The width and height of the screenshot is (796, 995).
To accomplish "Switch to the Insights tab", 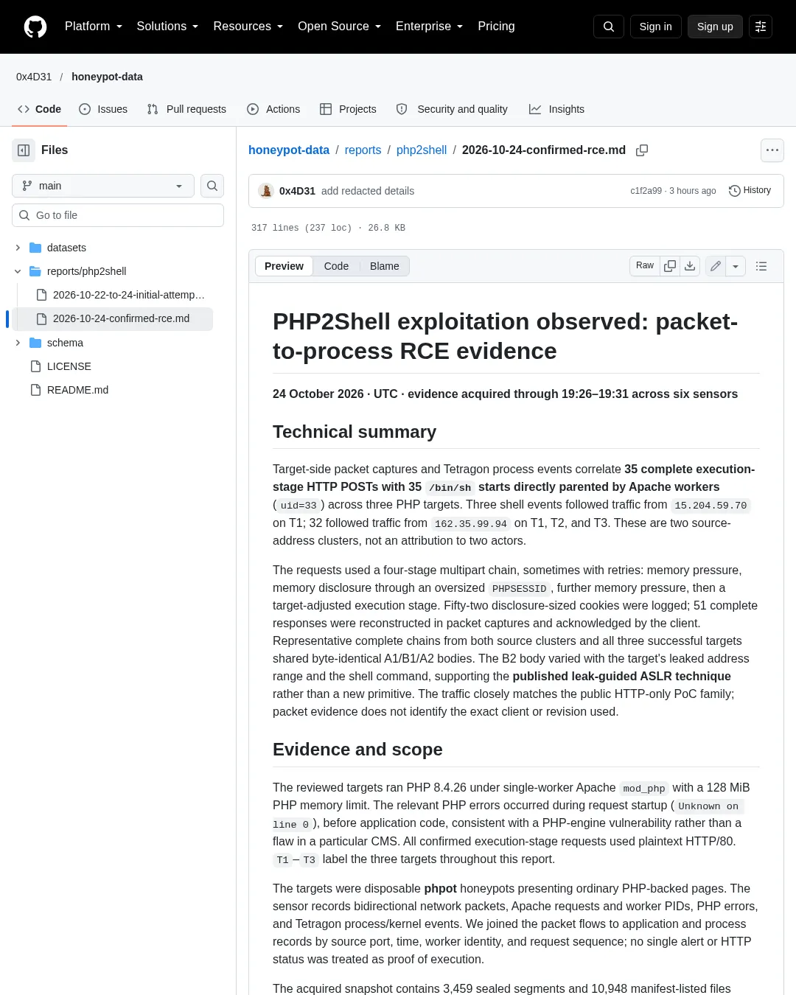I will point(556,109).
